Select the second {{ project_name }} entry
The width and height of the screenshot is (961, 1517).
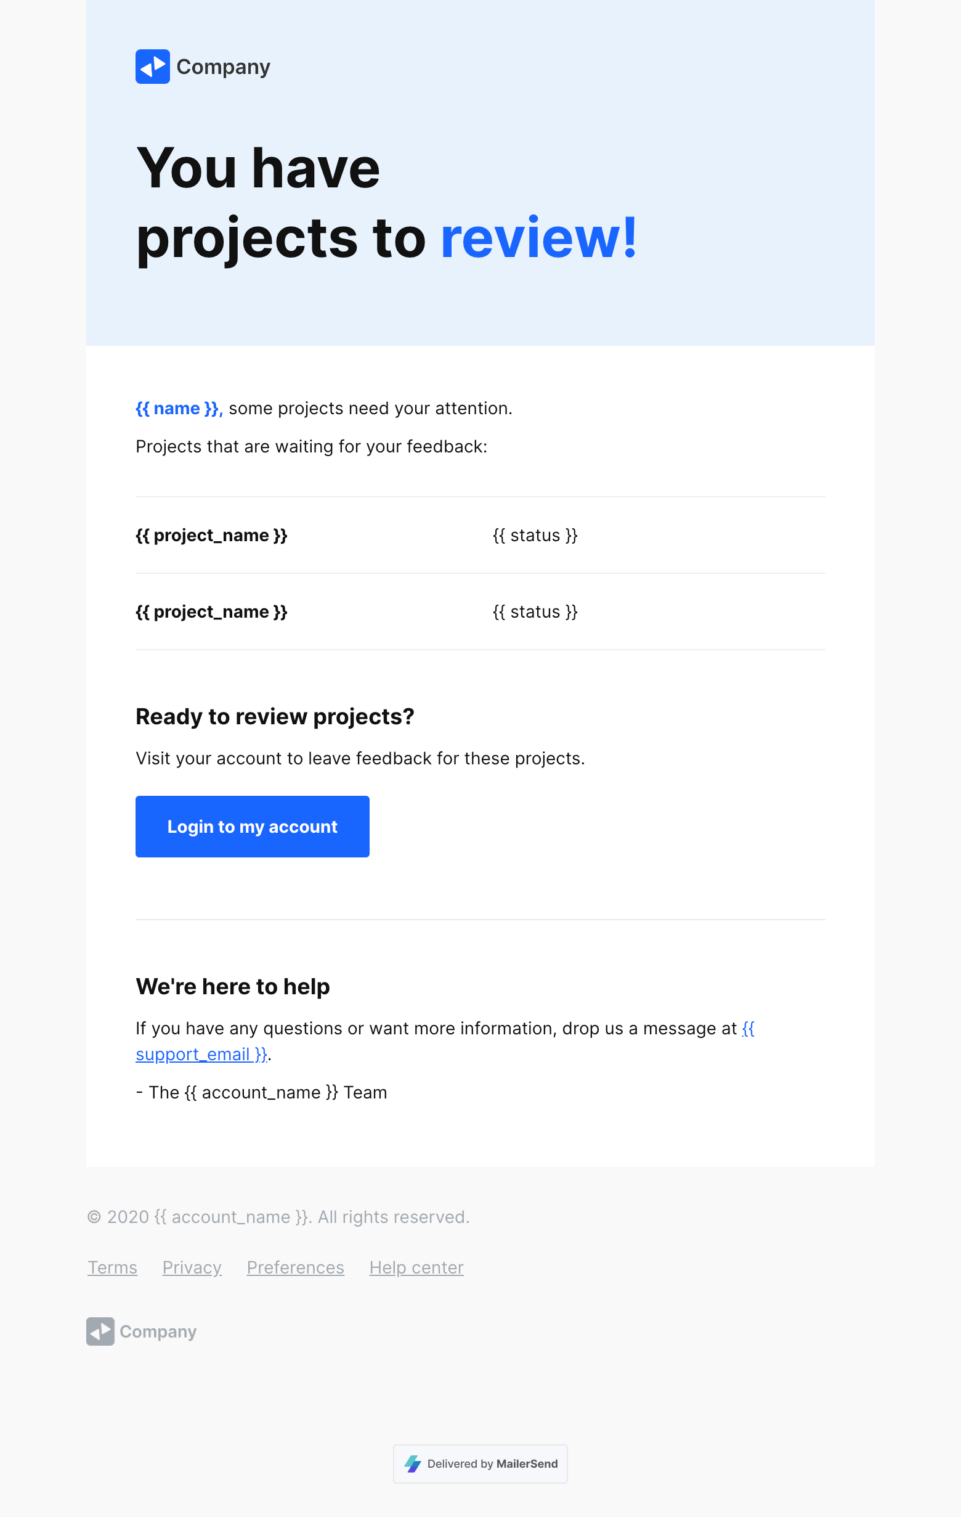coord(211,611)
